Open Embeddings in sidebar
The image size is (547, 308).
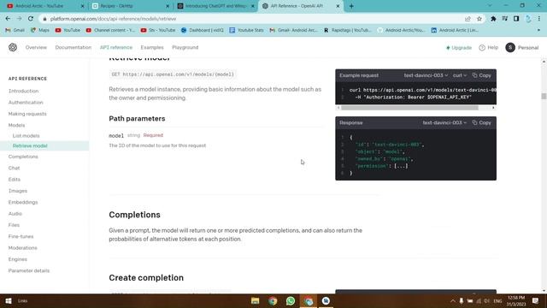click(x=23, y=202)
